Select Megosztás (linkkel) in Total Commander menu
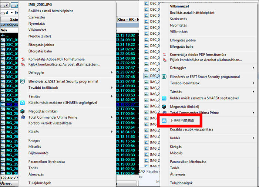Viewport: 259px width, 187px height. [x=43, y=111]
